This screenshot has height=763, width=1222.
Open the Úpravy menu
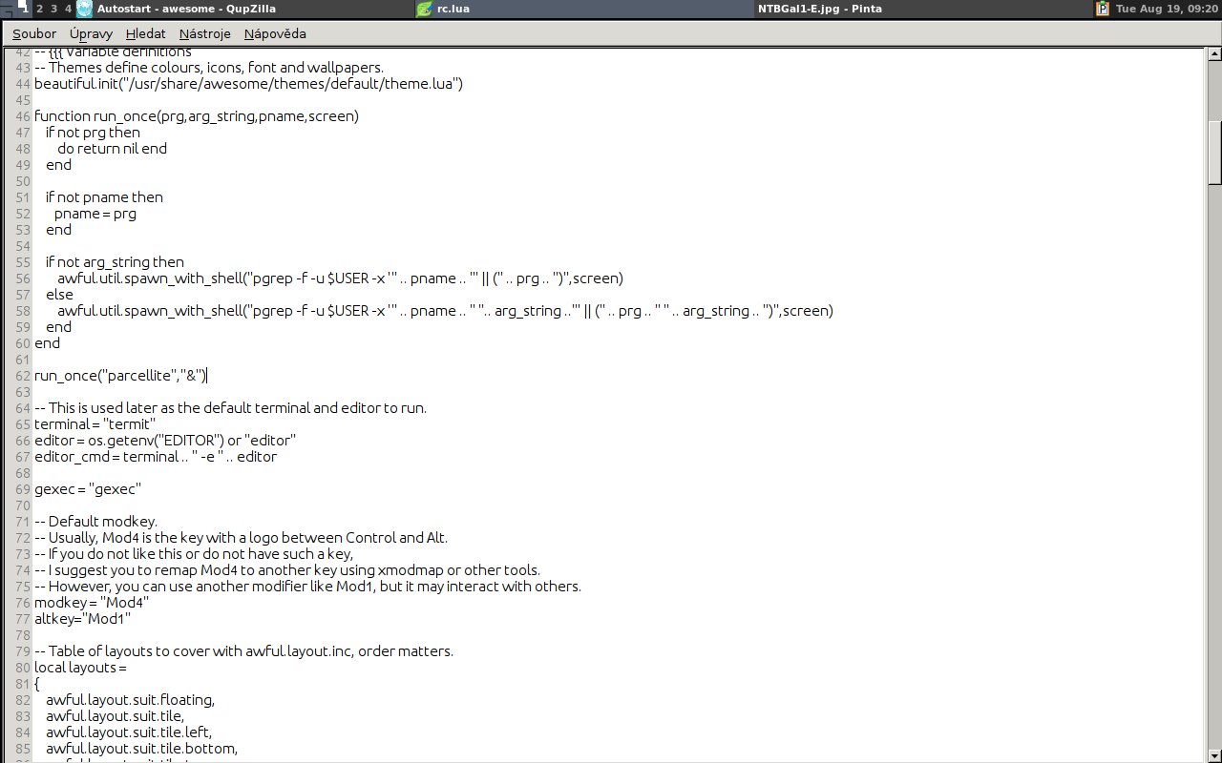(x=91, y=33)
